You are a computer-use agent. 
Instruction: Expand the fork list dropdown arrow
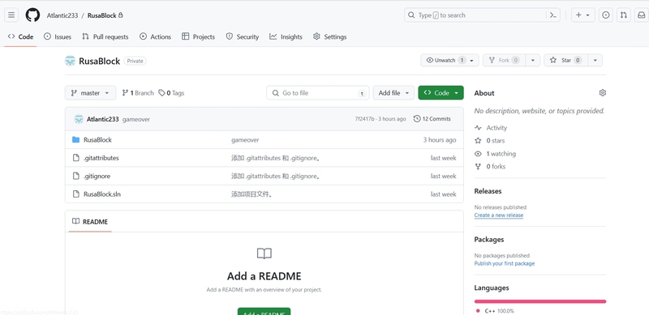tap(533, 61)
